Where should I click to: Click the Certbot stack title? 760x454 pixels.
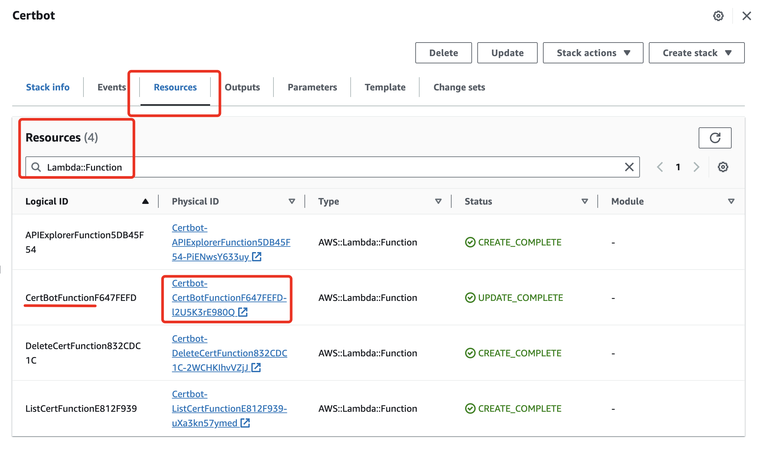(34, 16)
